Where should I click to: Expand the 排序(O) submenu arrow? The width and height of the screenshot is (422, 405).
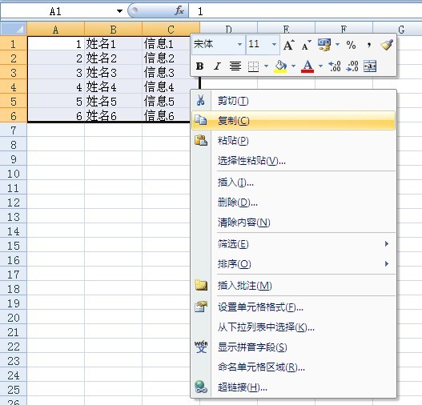click(x=387, y=263)
